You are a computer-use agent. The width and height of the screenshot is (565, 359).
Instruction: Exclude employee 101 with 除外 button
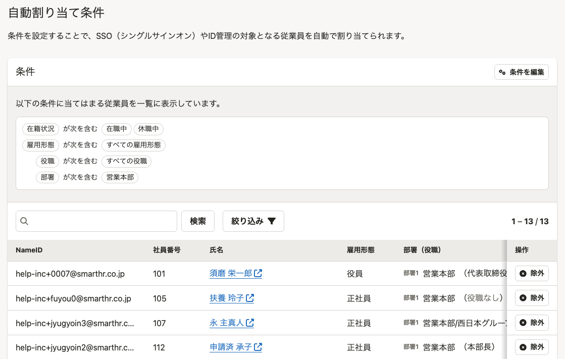coord(532,273)
